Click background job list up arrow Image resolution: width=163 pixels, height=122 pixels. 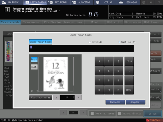[x=63, y=113]
